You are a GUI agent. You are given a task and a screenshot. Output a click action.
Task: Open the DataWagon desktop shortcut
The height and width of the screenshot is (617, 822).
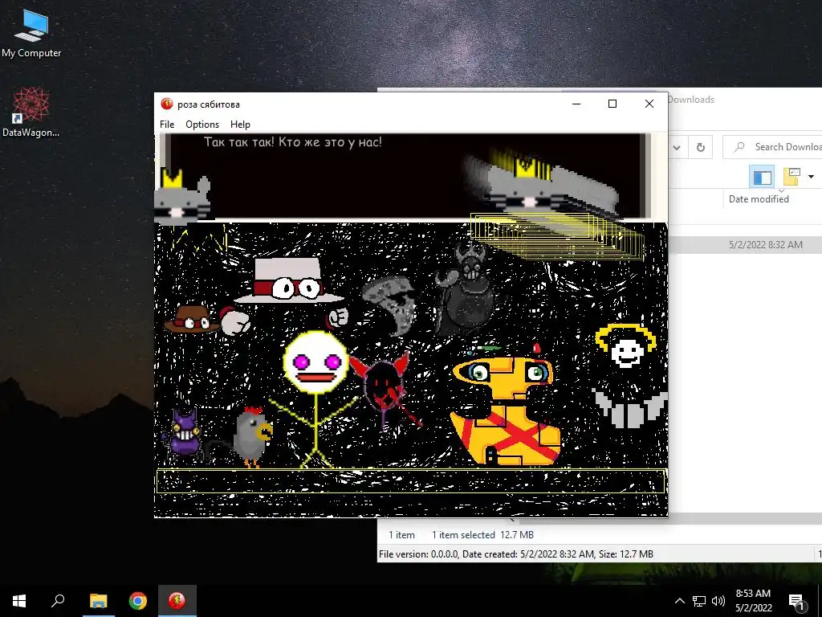tap(31, 112)
